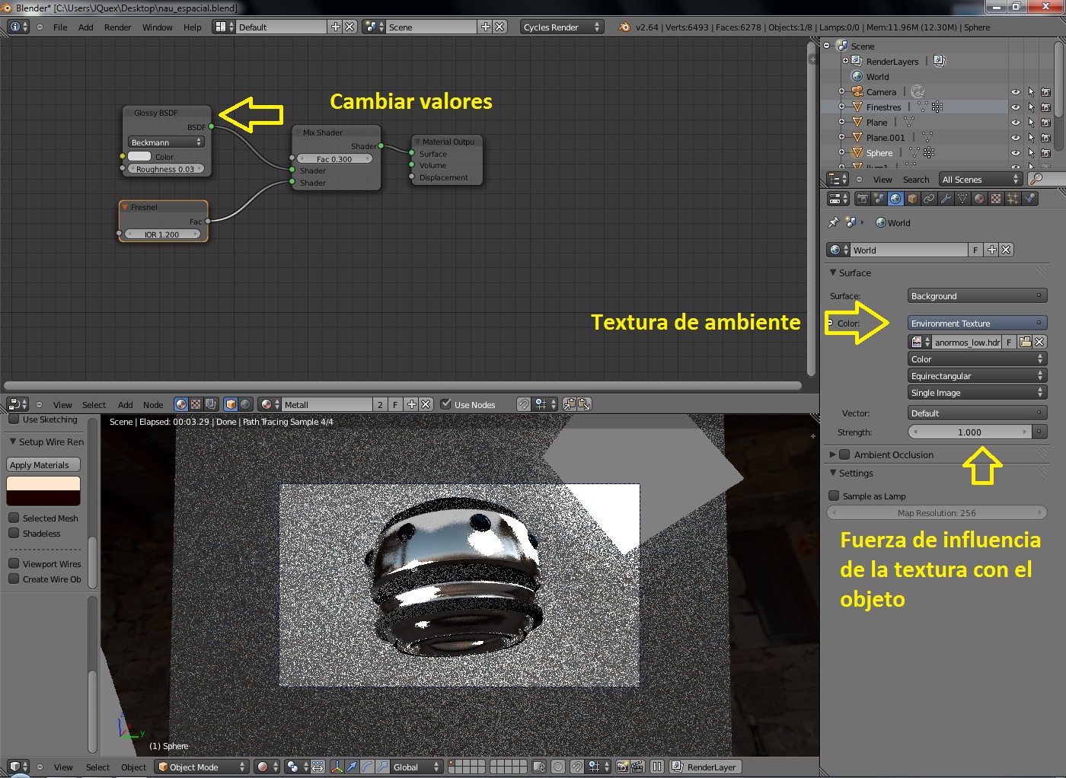Open the Render properties tab (camera icon)
The height and width of the screenshot is (778, 1066).
[862, 199]
